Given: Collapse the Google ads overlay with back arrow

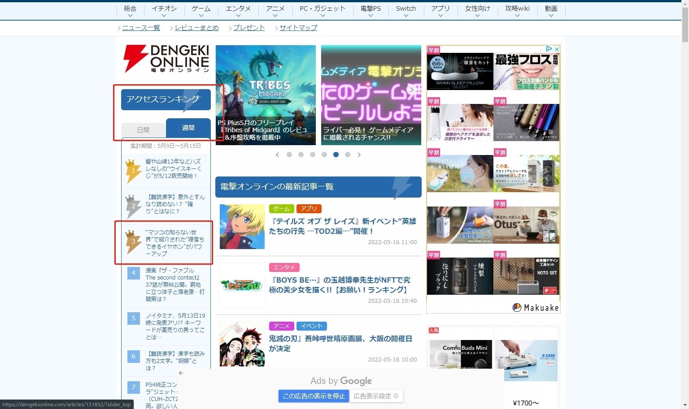Looking at the screenshot, I should pos(181,373).
